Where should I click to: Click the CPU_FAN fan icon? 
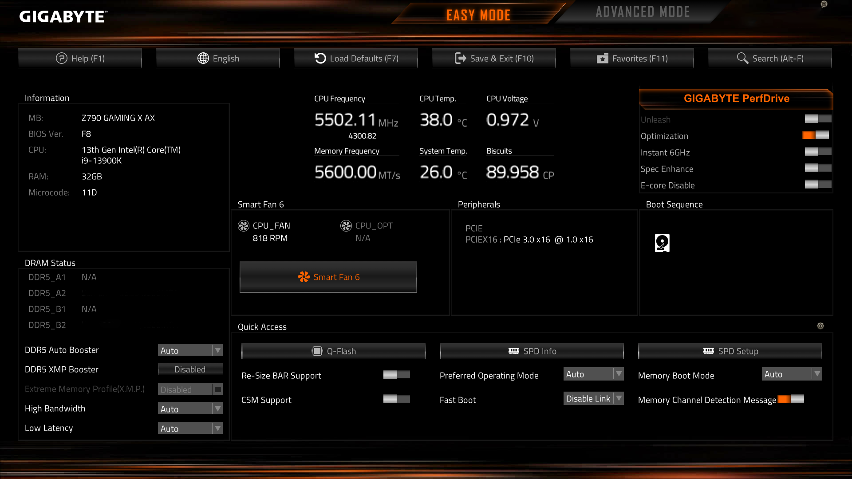tap(243, 225)
